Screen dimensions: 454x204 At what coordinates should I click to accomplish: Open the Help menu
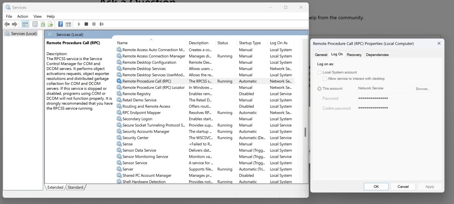(51, 16)
